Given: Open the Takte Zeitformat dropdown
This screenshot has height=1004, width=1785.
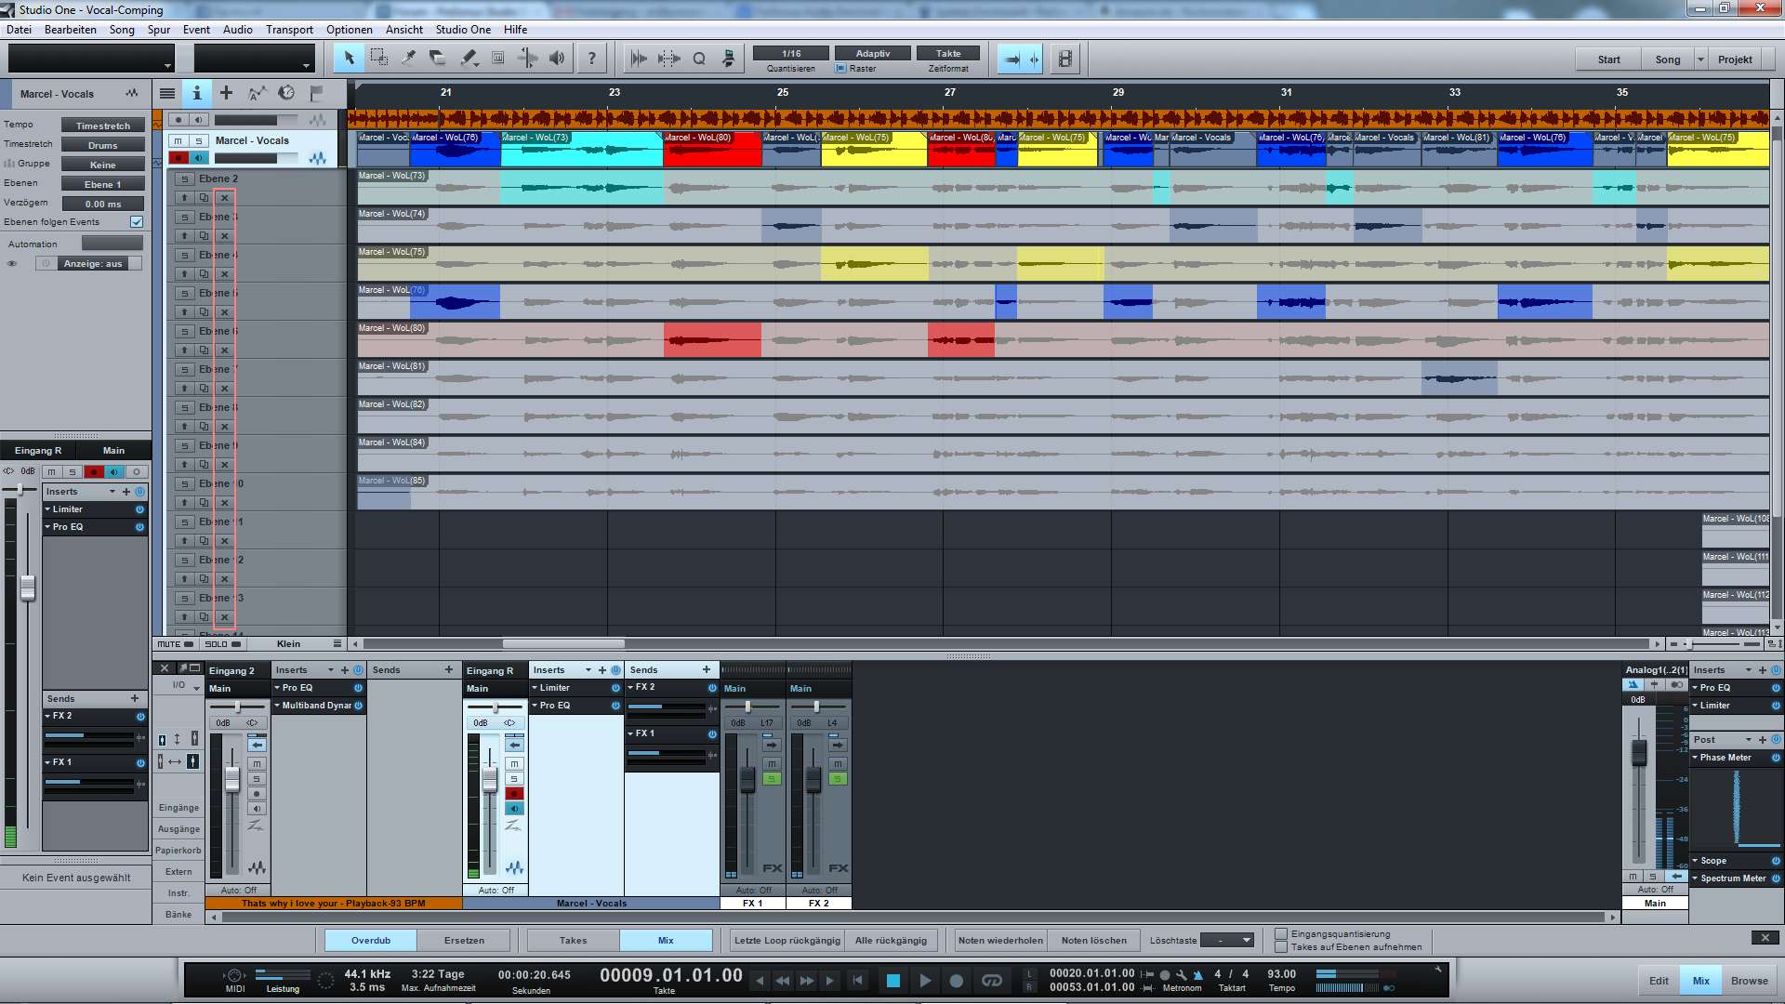Looking at the screenshot, I should [948, 54].
